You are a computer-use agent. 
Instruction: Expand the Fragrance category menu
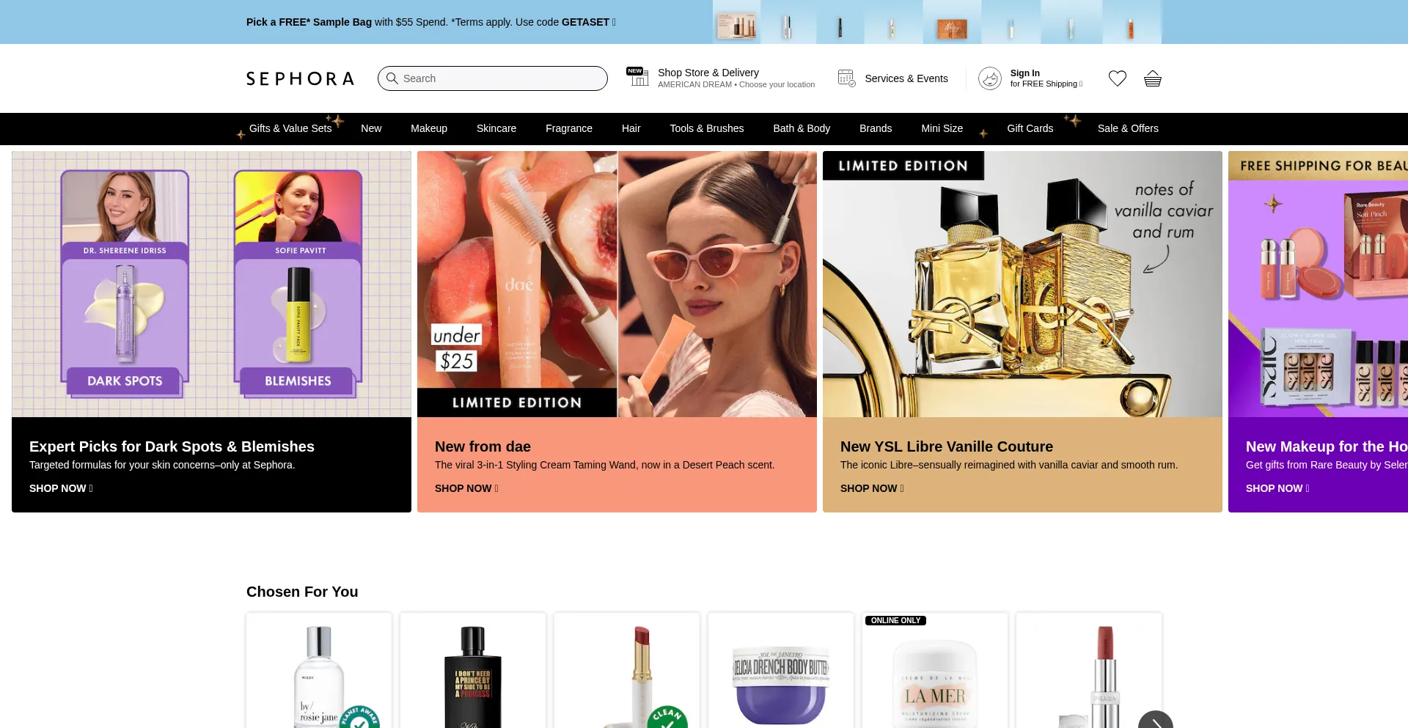point(568,128)
